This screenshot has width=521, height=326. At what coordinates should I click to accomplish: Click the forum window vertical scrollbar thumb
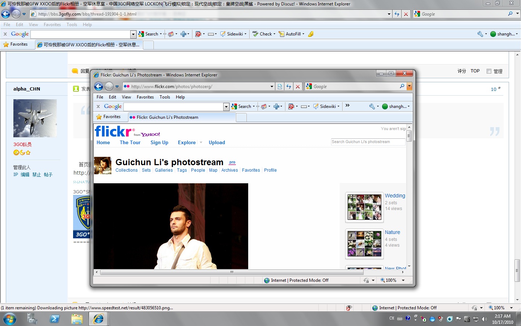point(517,271)
